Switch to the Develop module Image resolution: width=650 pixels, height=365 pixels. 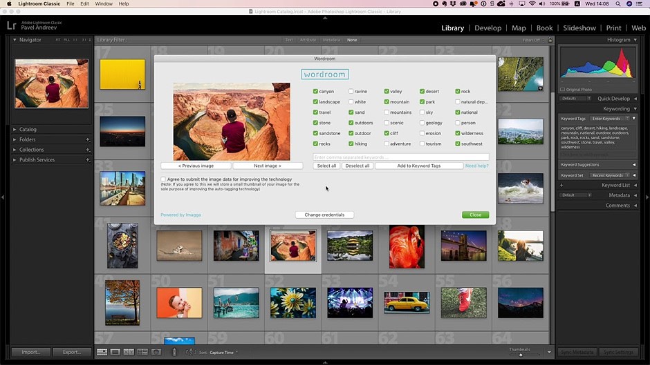(488, 28)
